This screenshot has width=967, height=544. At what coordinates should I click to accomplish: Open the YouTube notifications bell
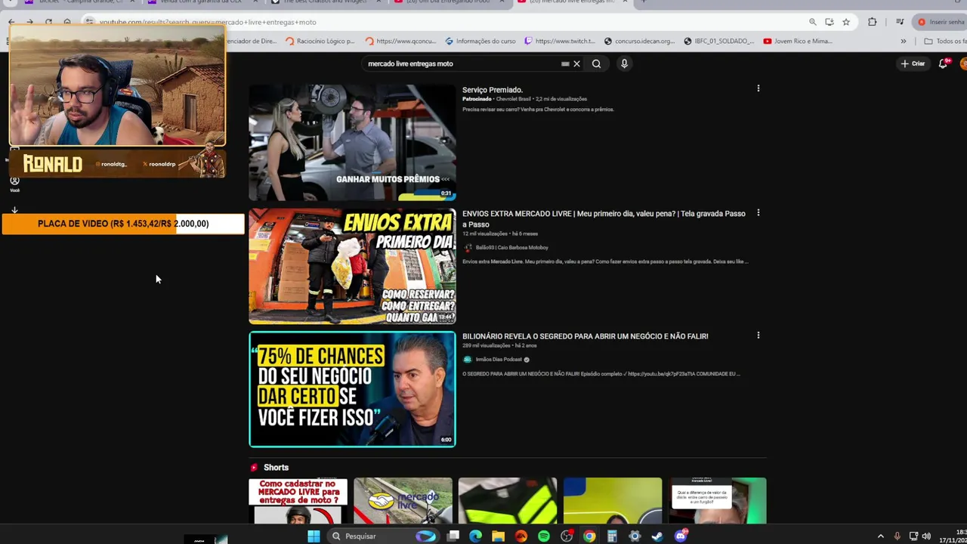click(x=943, y=63)
